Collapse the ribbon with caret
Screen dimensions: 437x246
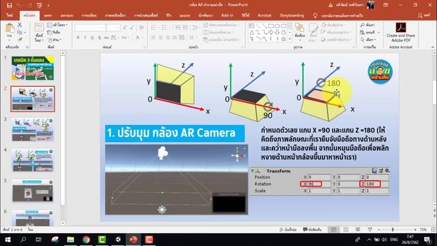tap(432, 47)
